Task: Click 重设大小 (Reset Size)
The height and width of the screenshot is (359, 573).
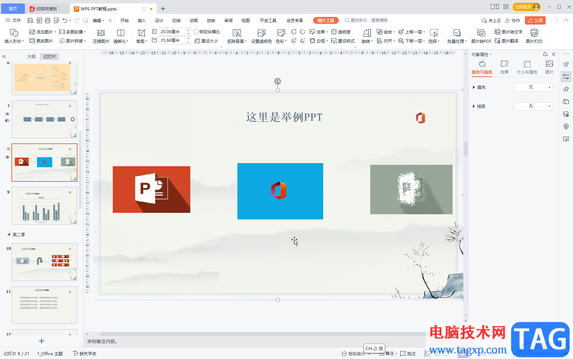Action: [206, 41]
